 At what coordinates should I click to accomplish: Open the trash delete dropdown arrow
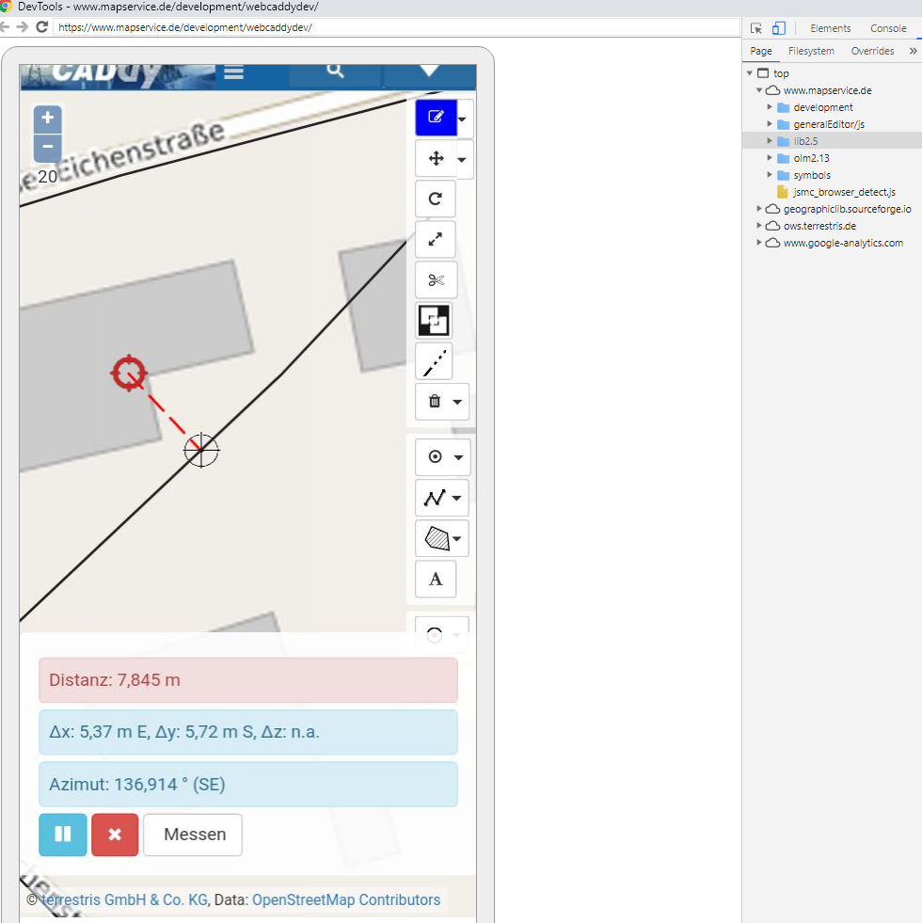[x=457, y=402]
